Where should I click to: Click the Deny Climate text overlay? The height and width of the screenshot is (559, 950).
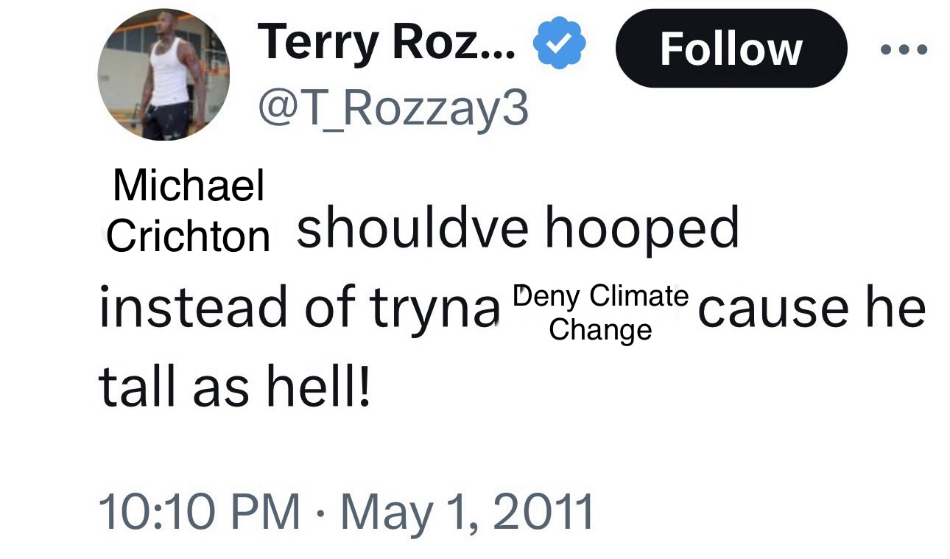tap(600, 296)
